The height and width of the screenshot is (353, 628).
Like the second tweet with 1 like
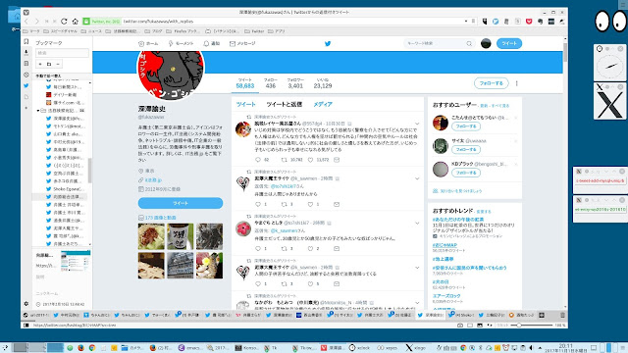click(x=310, y=204)
